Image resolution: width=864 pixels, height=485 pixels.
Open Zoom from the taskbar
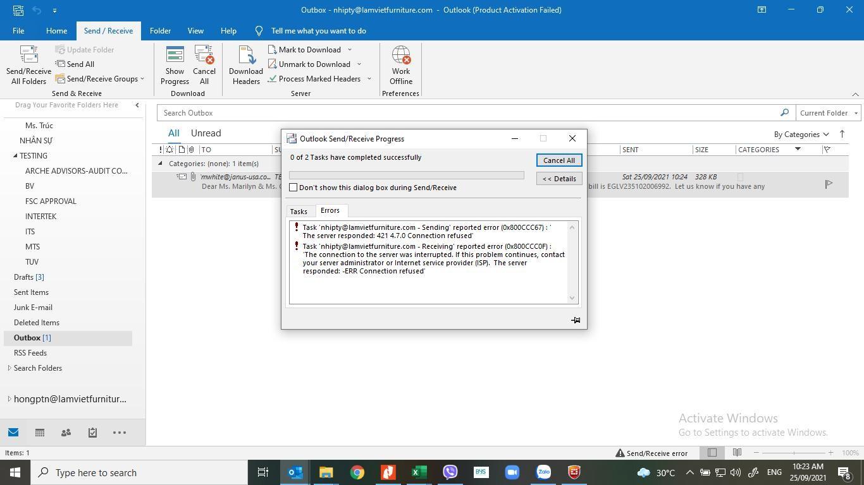(x=512, y=472)
